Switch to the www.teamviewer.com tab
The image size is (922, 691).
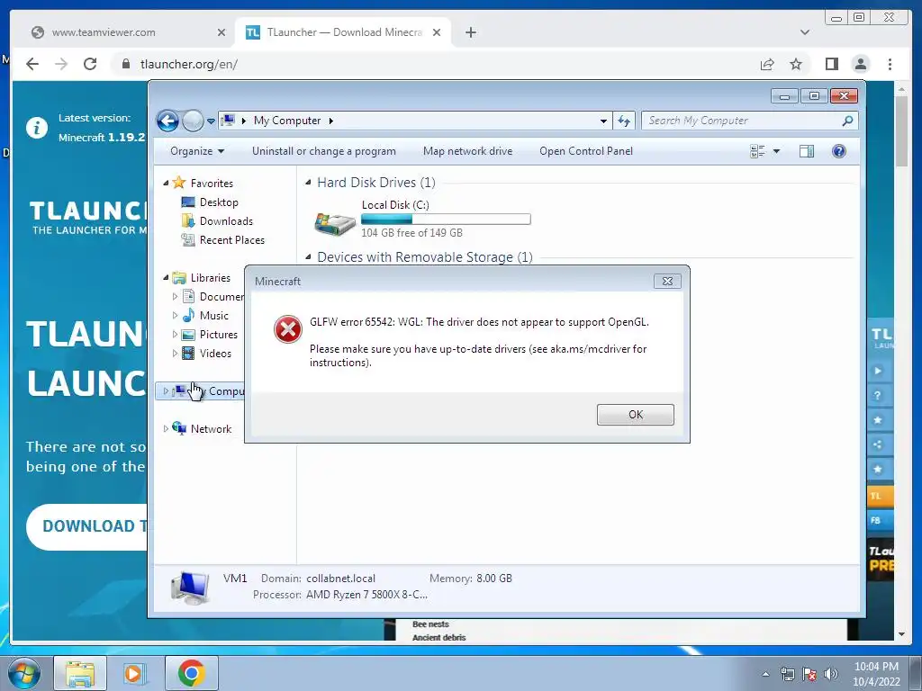coord(104,32)
